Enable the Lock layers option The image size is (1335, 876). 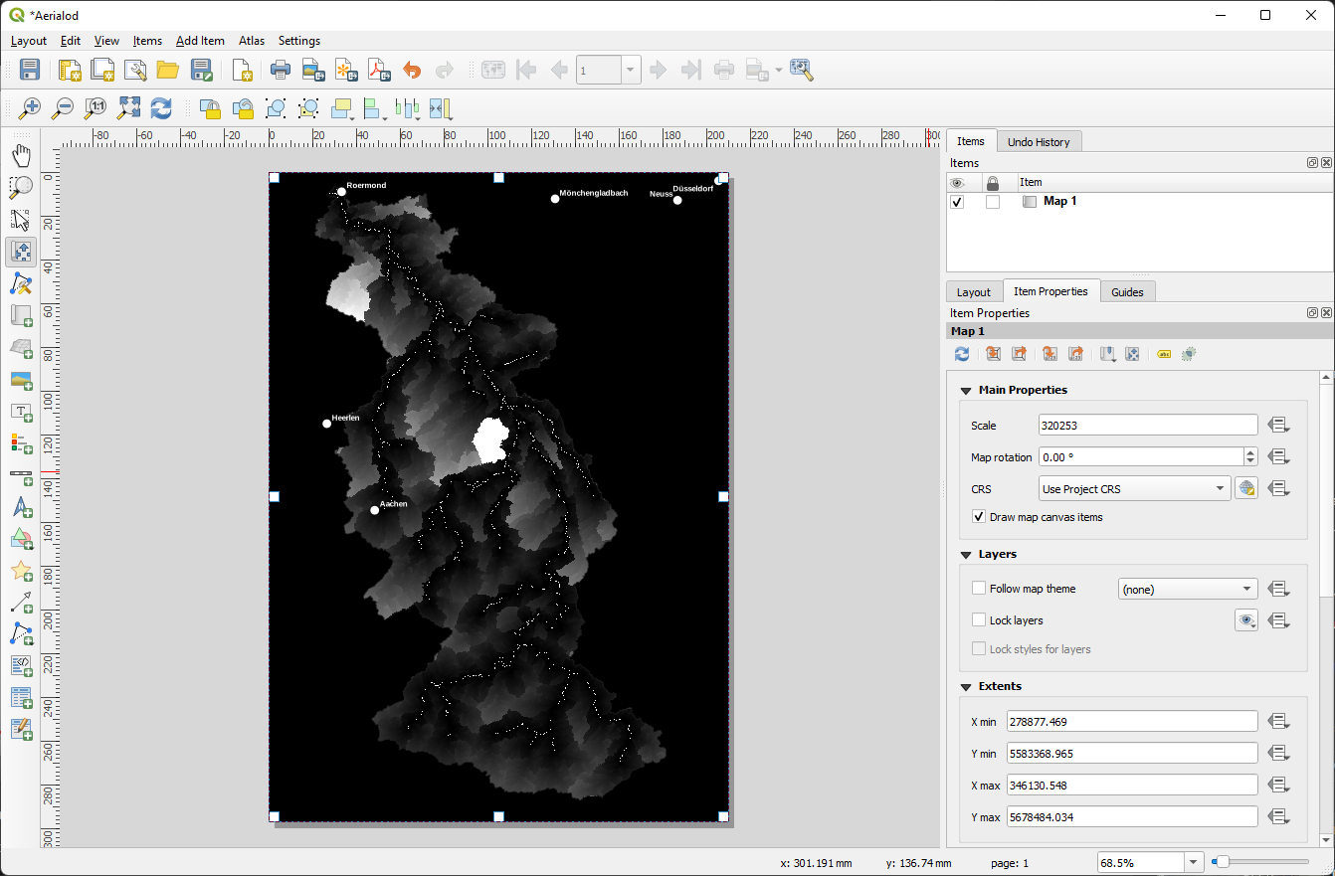tap(979, 619)
